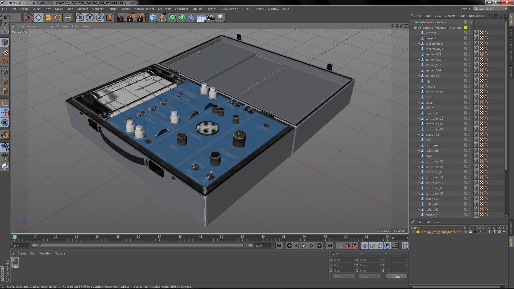Viewport: 514px width, 289px height.
Task: Switch to Texture mode icon
Action: pos(5,52)
